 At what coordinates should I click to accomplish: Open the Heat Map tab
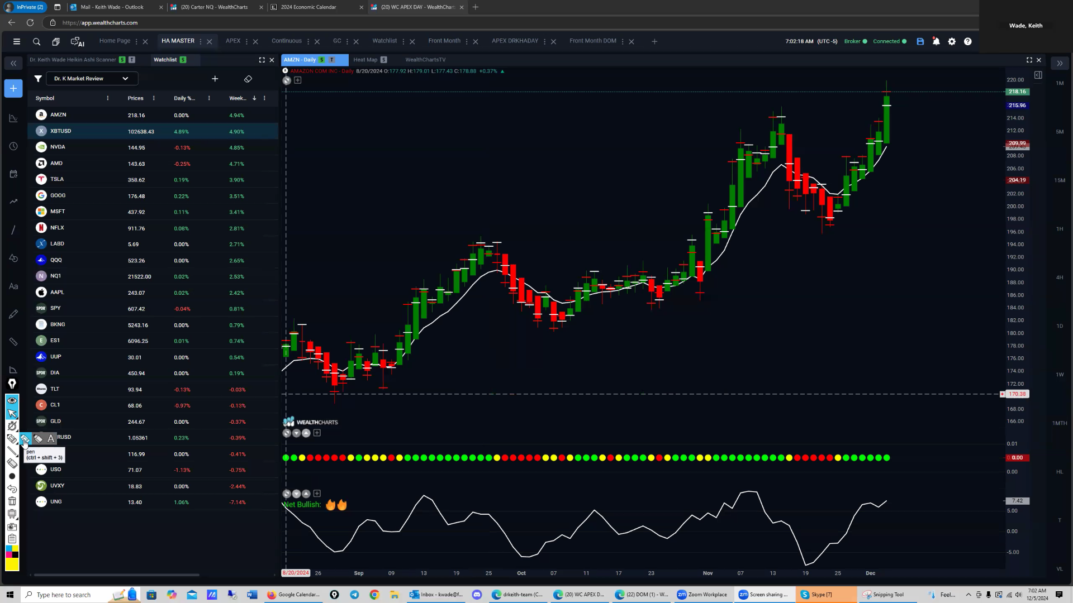coord(365,60)
